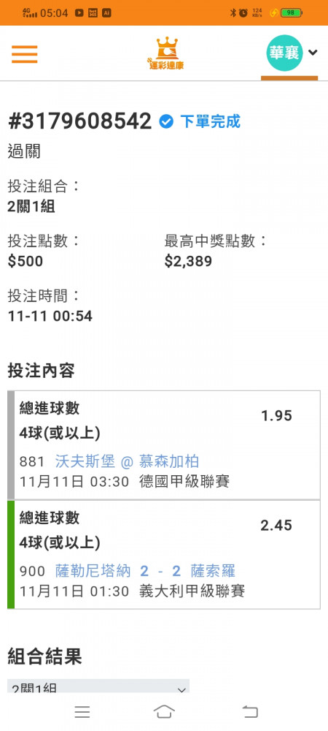Expand the 2關1組 results dropdown

click(x=98, y=686)
